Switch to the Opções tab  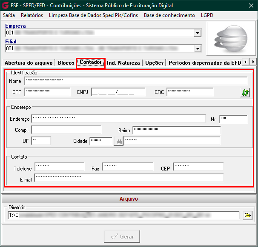click(155, 63)
